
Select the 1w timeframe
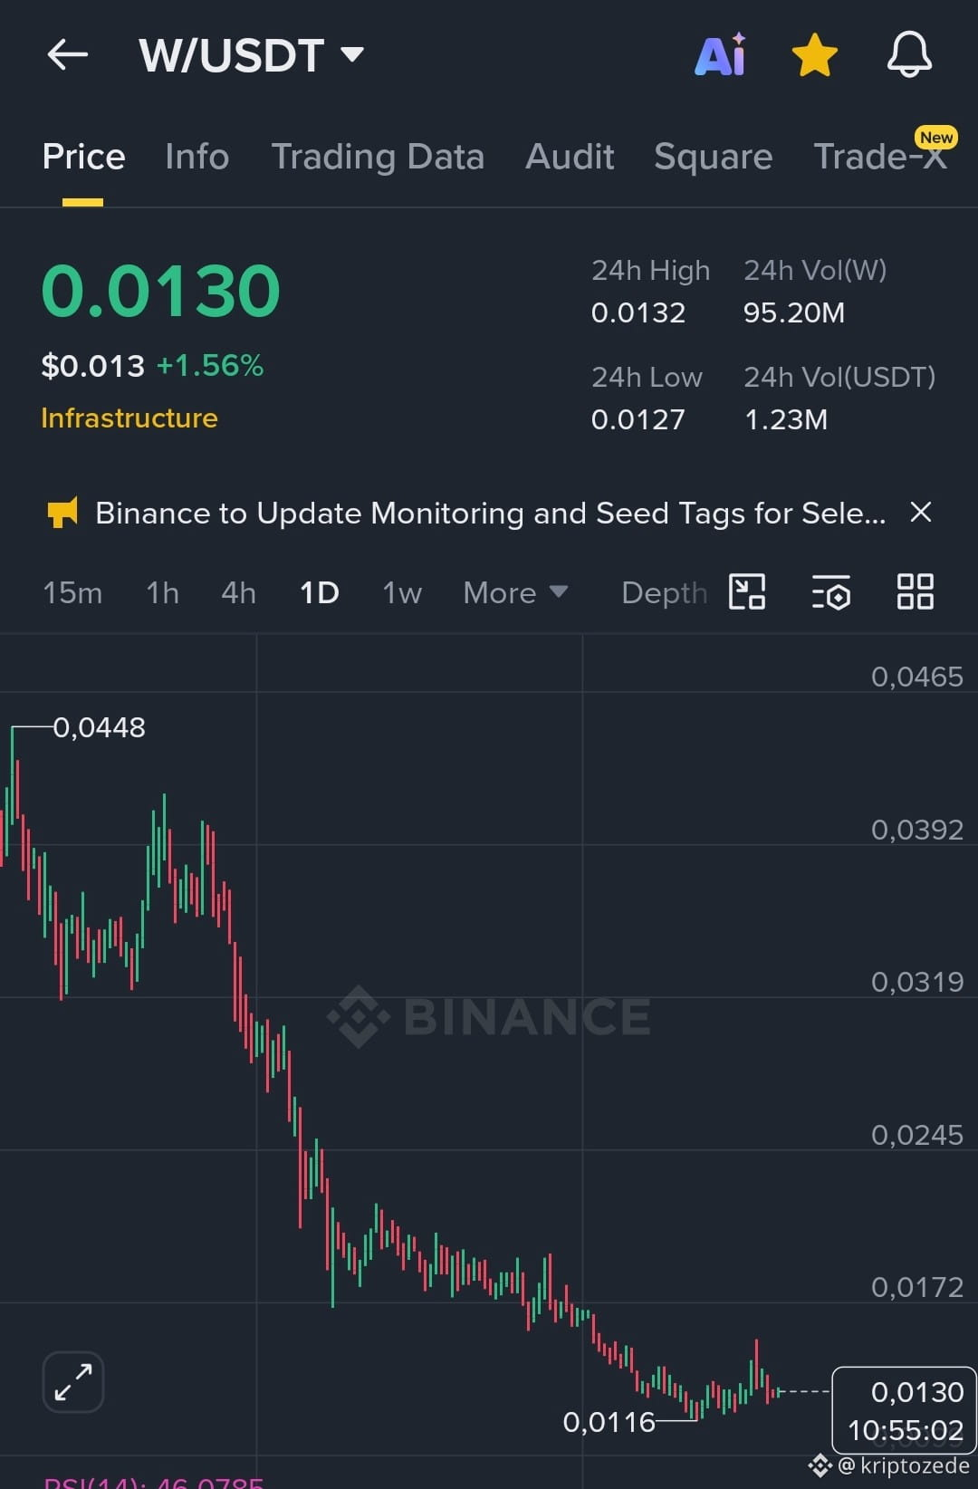(x=401, y=593)
